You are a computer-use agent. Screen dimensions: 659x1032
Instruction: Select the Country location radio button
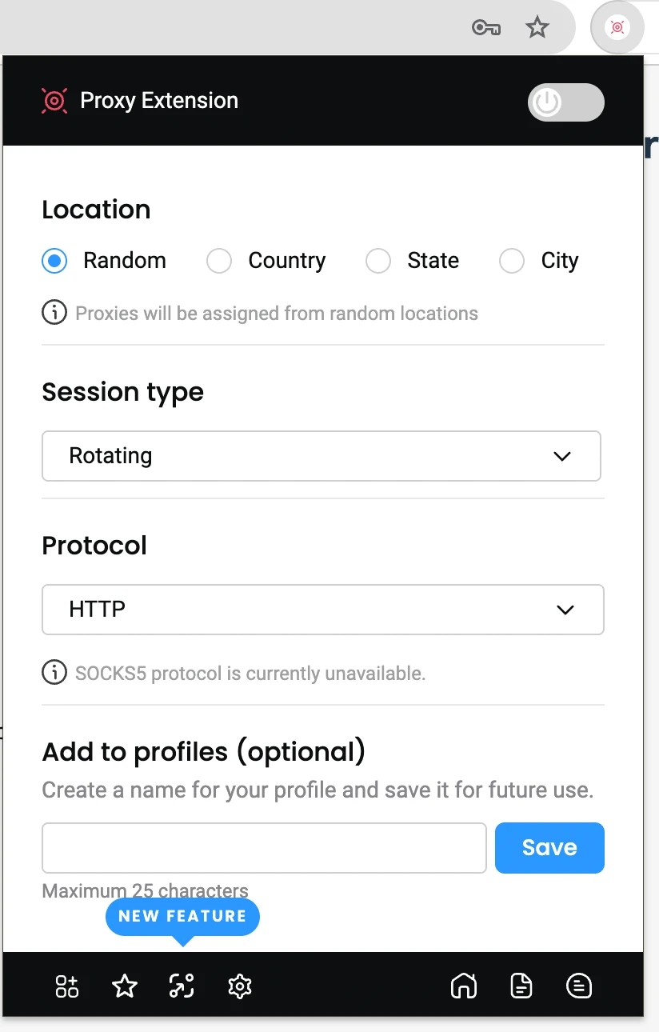pos(218,261)
